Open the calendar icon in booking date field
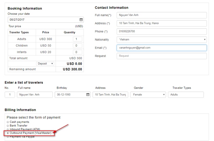 click(x=81, y=20)
